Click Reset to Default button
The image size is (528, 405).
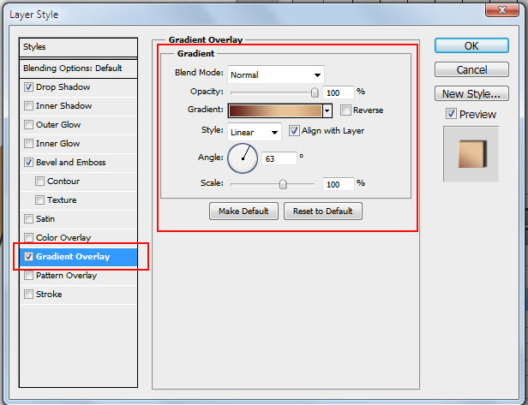[322, 211]
